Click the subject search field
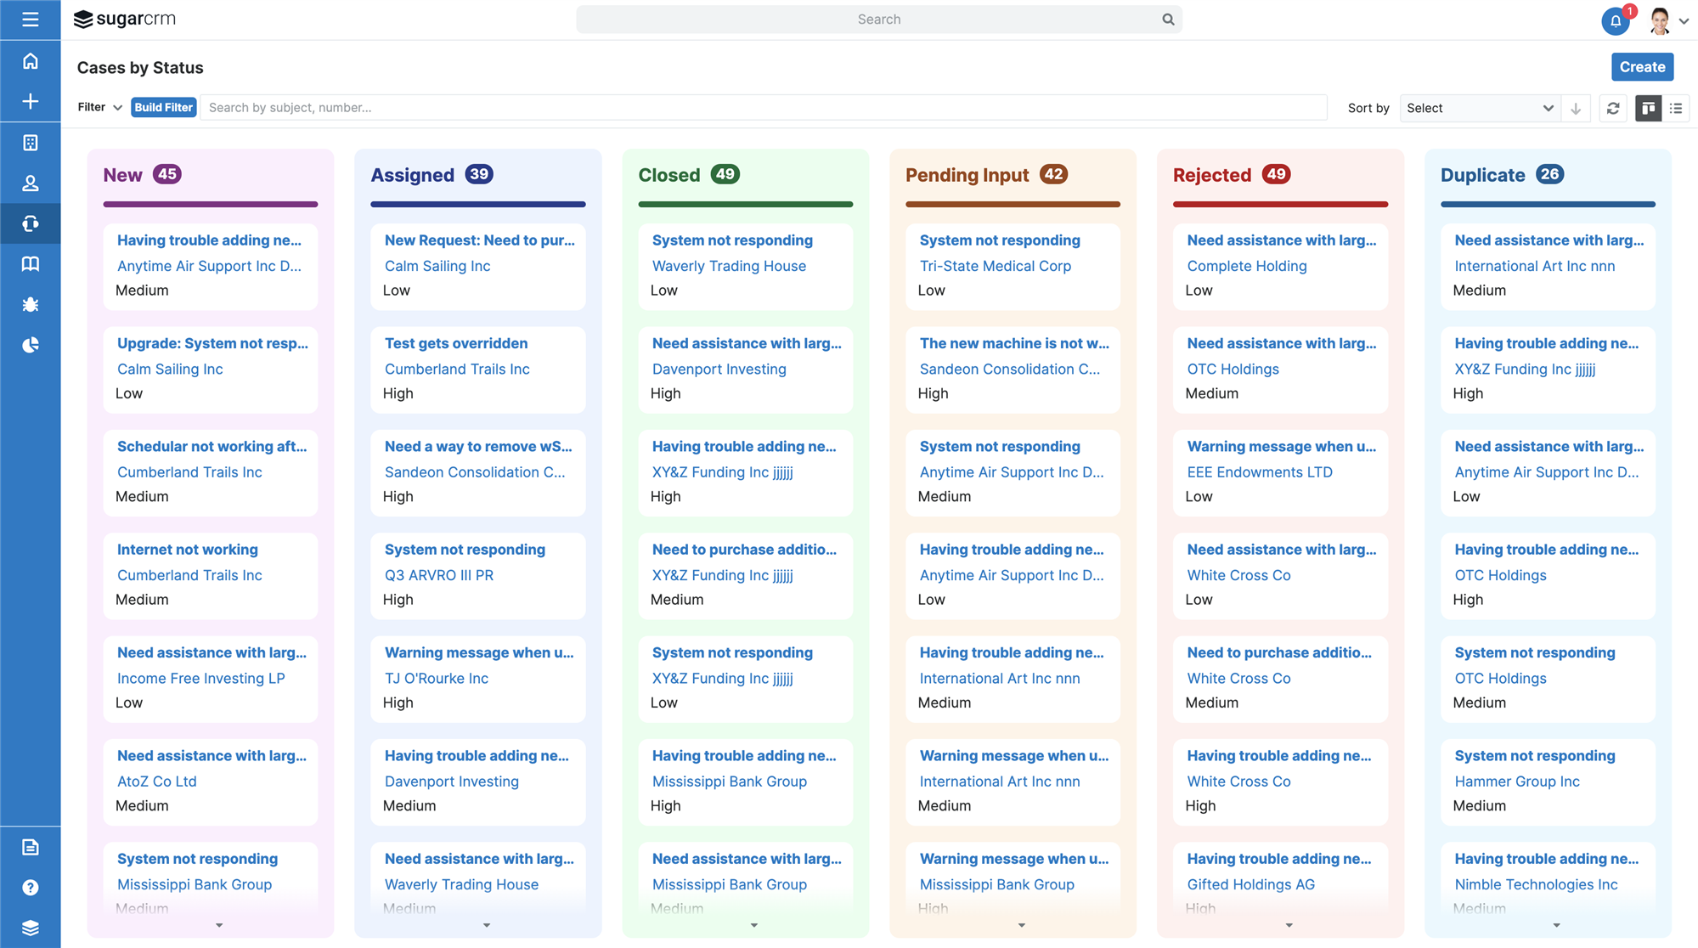 tap(762, 107)
